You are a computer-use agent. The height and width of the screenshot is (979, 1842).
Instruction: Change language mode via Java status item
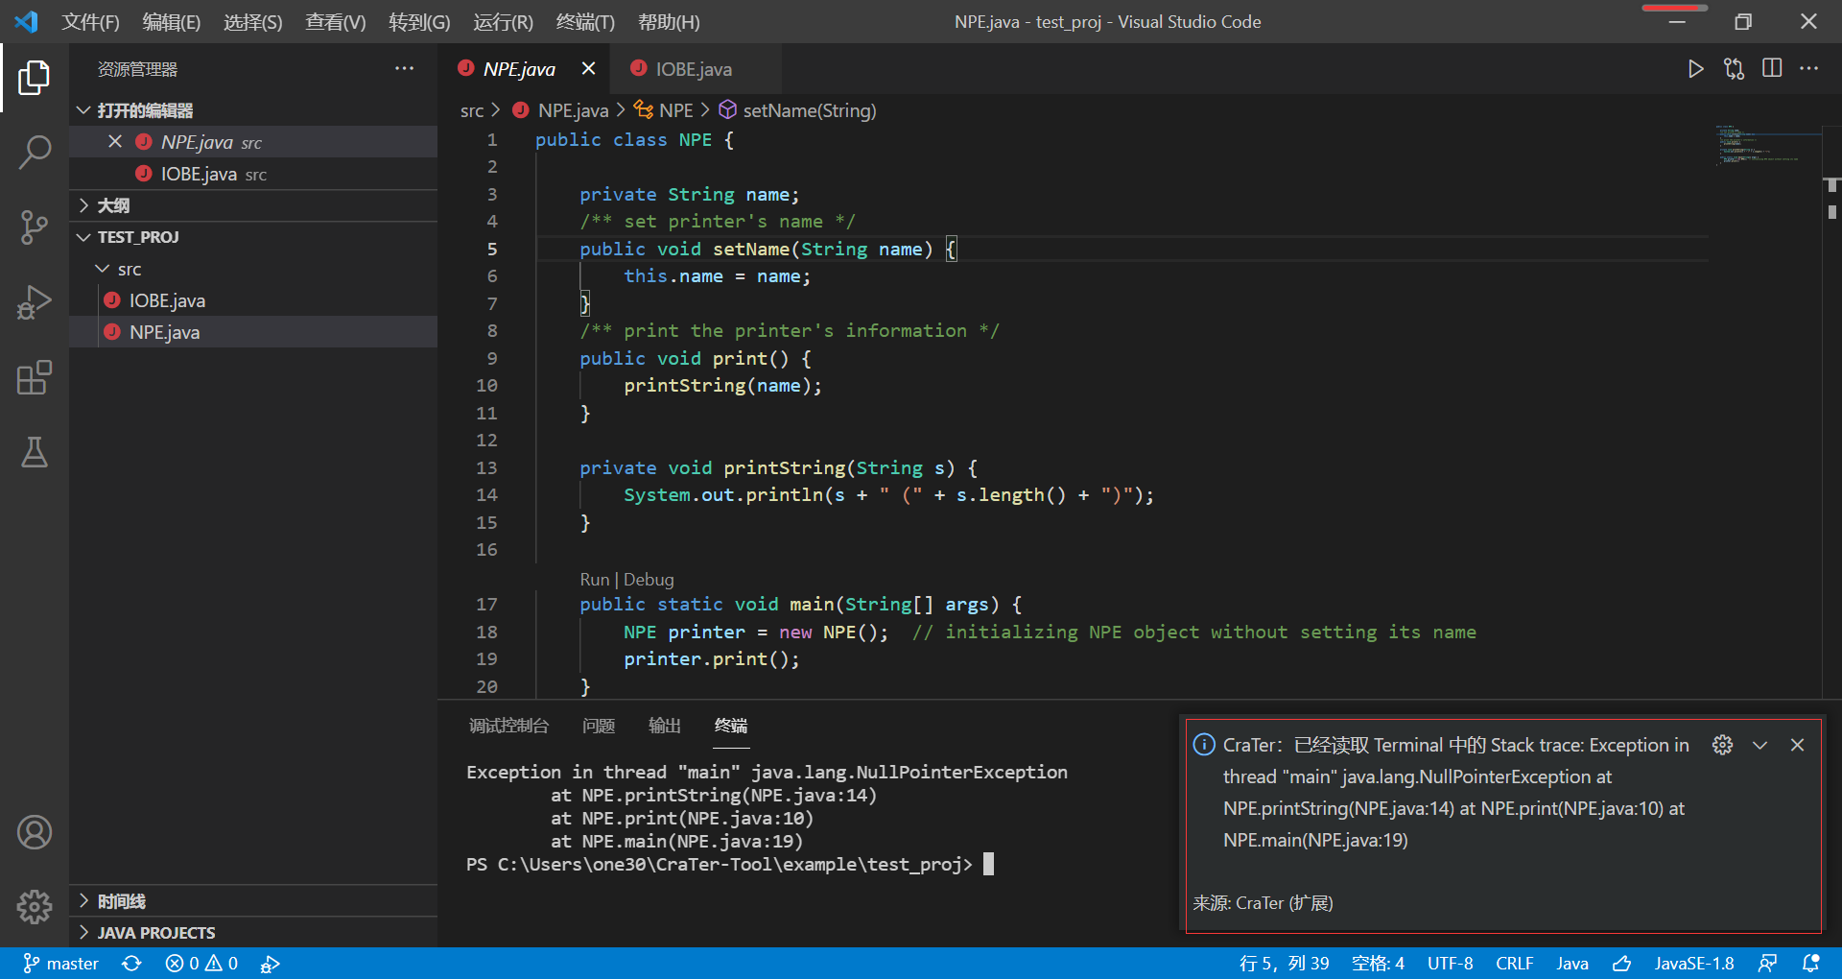[1572, 963]
